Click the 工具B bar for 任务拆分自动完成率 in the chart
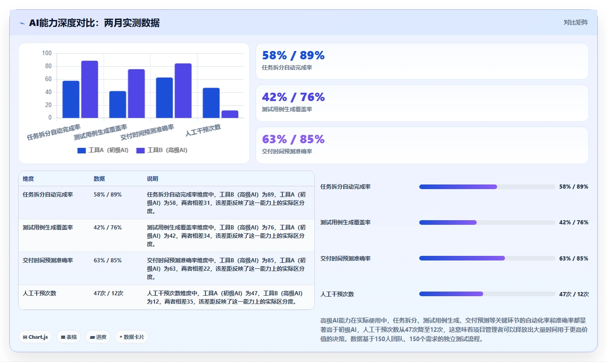Screen dimensions: 607x362 89,89
